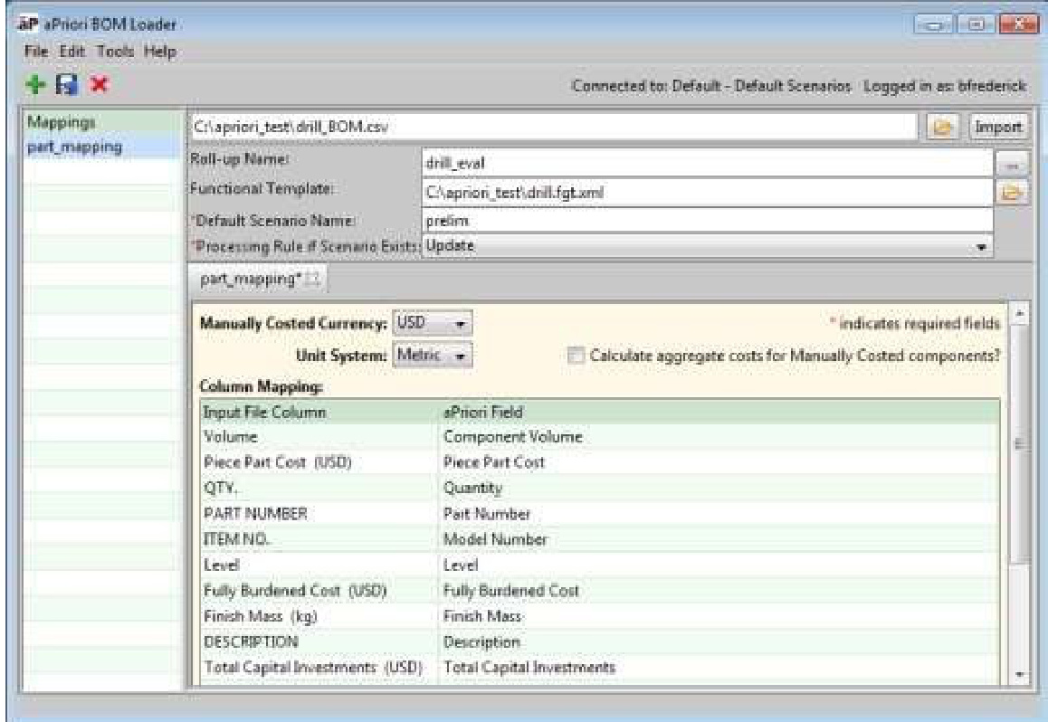Click the green plus add mapping icon

pyautogui.click(x=33, y=87)
